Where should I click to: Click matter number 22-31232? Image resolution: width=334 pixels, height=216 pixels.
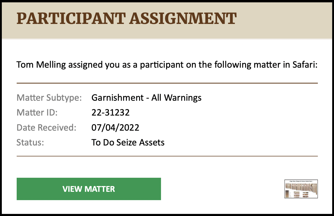(x=110, y=113)
